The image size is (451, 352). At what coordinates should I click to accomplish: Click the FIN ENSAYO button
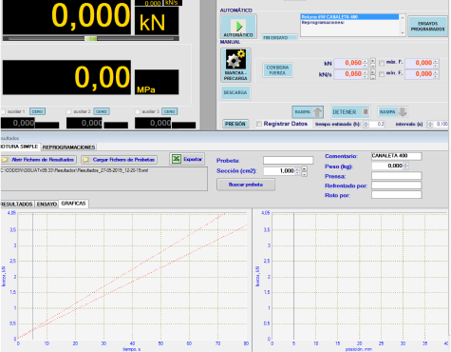tap(279, 37)
